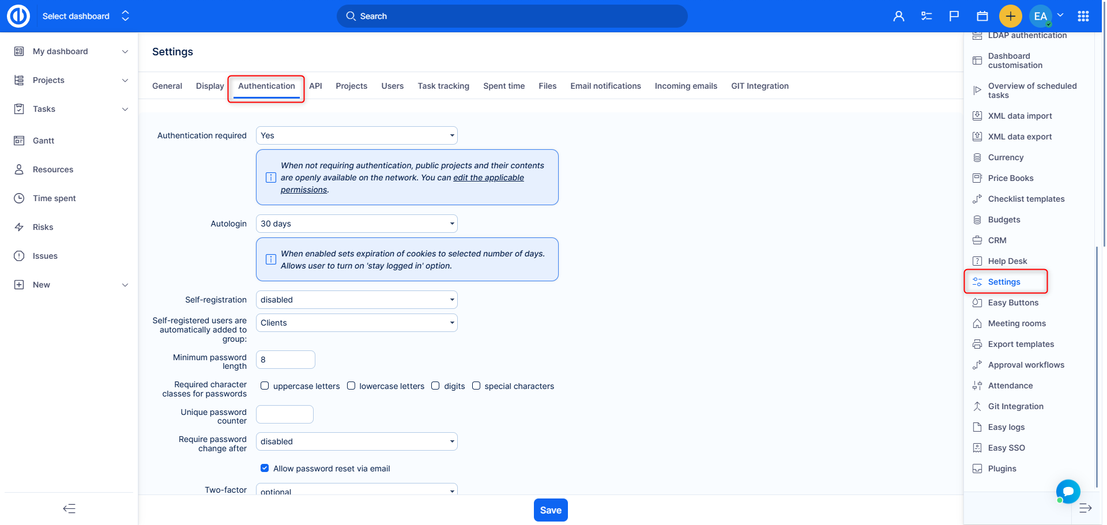Open the apps grid menu icon

[x=1083, y=16]
